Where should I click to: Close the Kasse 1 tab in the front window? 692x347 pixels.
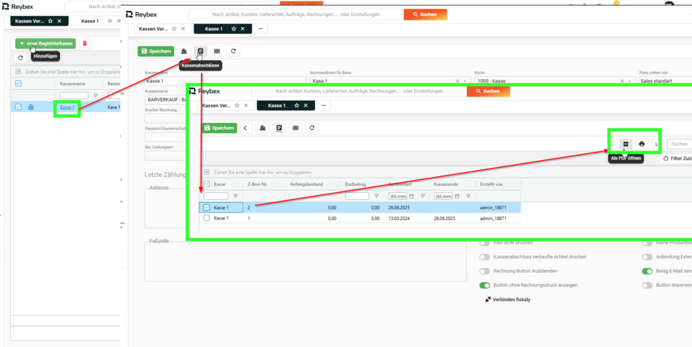(307, 106)
